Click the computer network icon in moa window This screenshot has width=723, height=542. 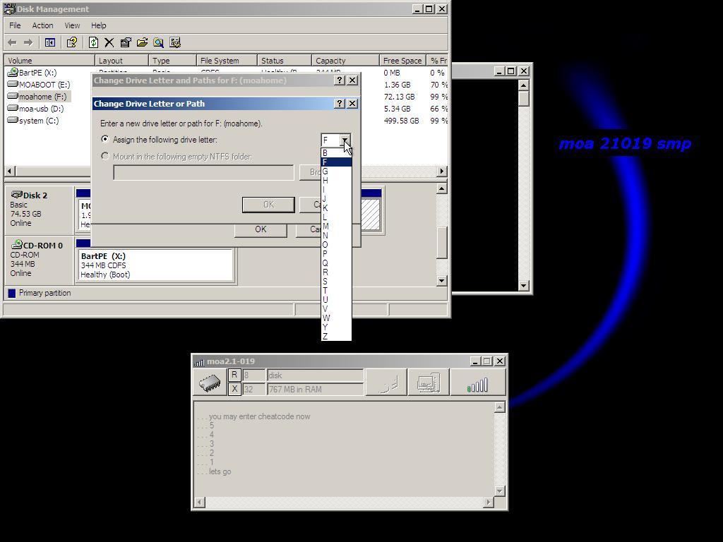[428, 383]
